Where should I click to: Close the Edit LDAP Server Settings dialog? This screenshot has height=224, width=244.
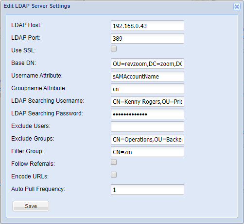point(237,7)
